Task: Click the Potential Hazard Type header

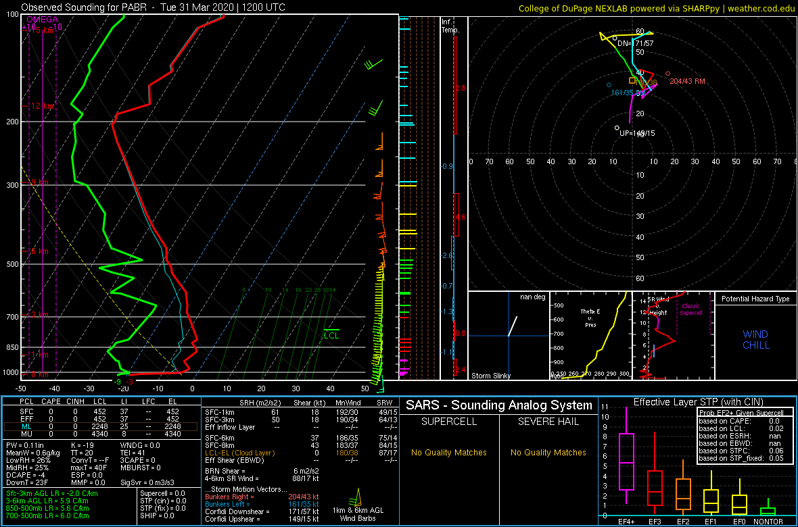Action: [x=755, y=299]
